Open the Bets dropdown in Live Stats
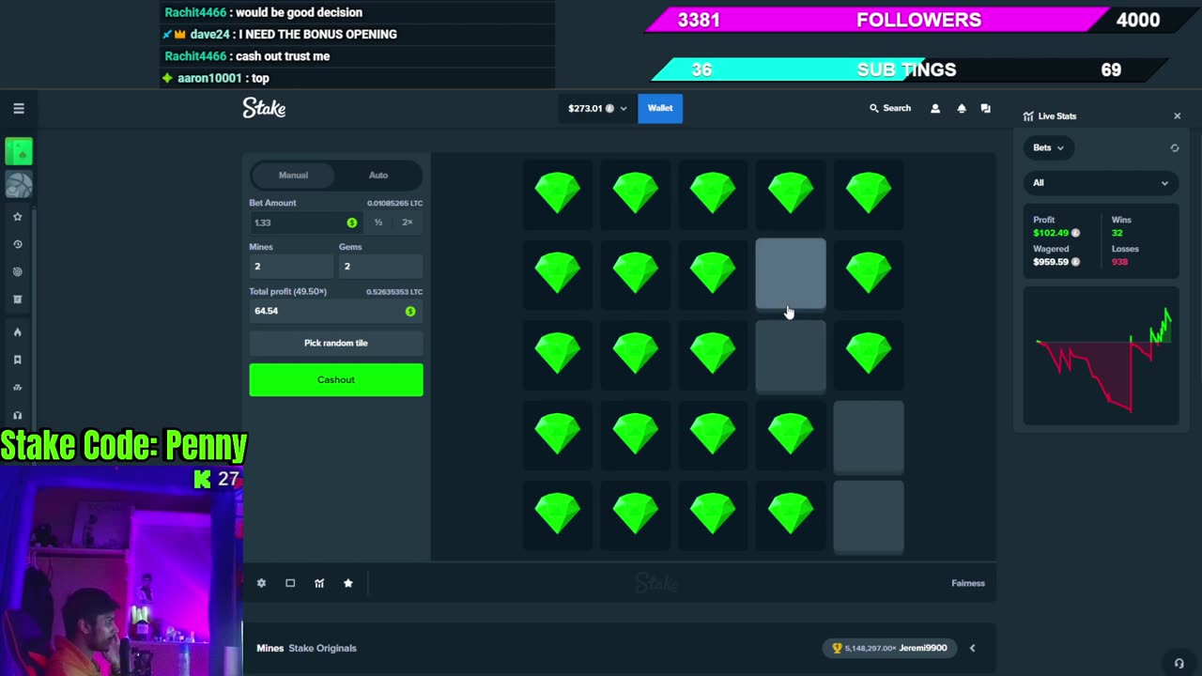Image resolution: width=1202 pixels, height=676 pixels. point(1048,147)
